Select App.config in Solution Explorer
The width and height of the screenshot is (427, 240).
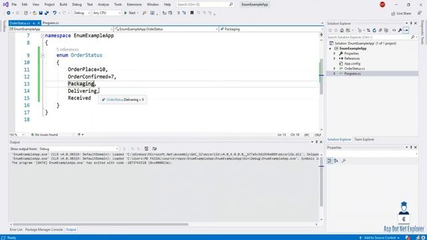point(352,63)
